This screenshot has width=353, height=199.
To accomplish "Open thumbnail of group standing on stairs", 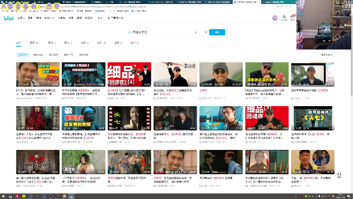I will [x=129, y=162].
